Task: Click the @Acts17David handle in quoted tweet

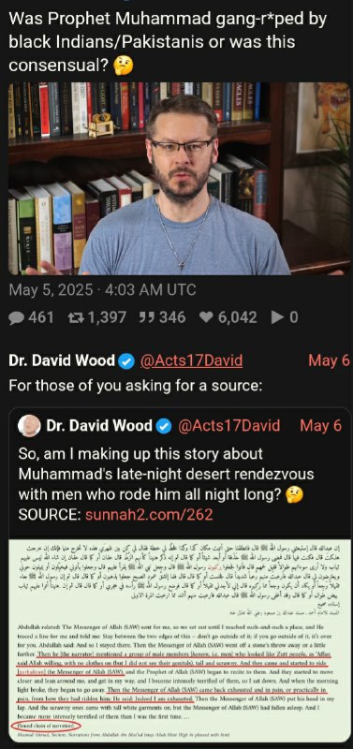Action: [x=228, y=426]
